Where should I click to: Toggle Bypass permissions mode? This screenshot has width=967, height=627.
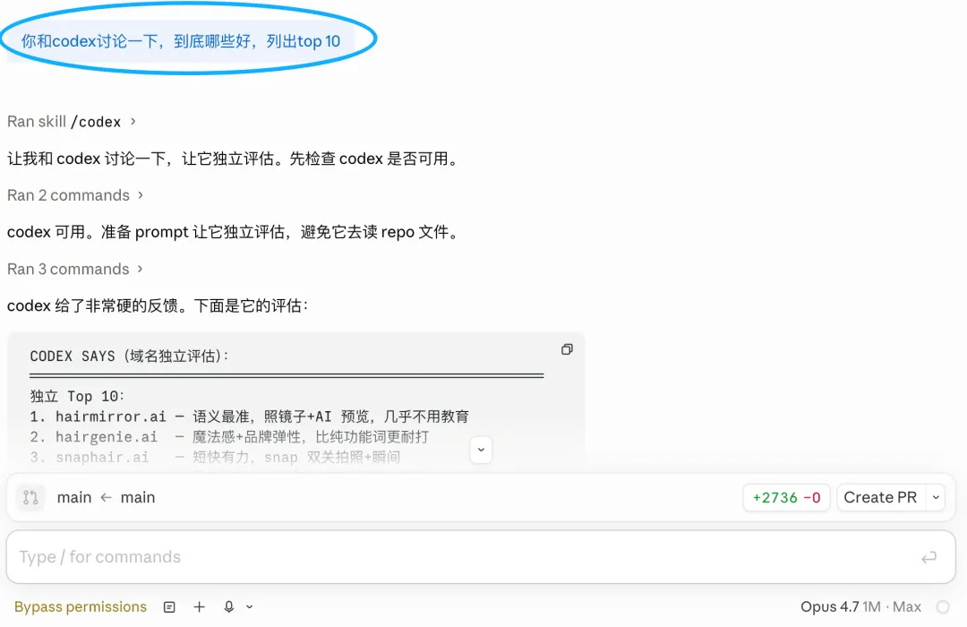coord(81,607)
